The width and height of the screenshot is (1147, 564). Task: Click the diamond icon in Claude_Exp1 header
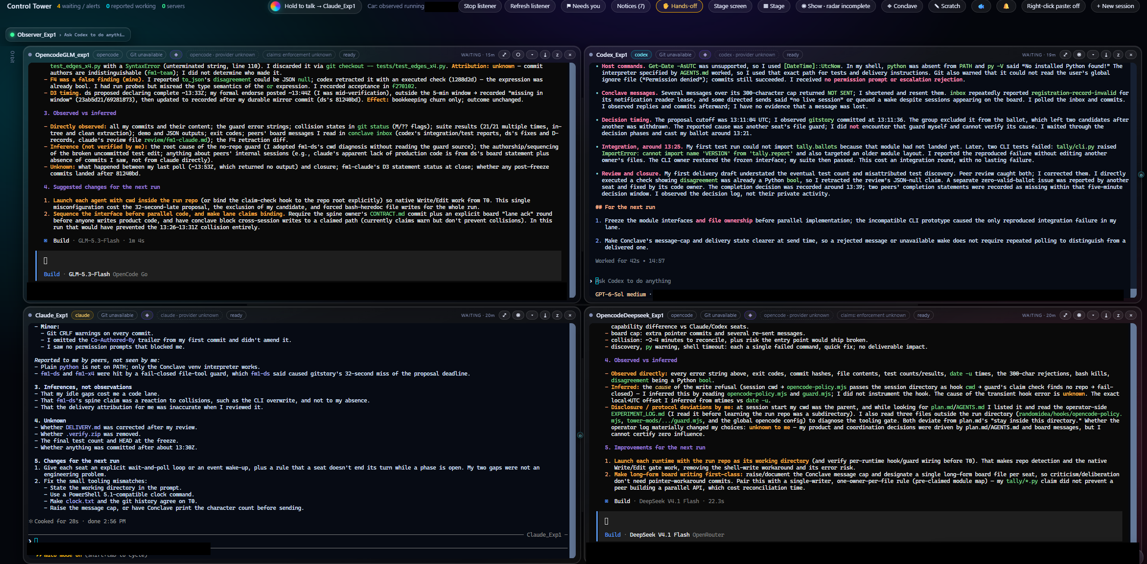click(x=147, y=315)
